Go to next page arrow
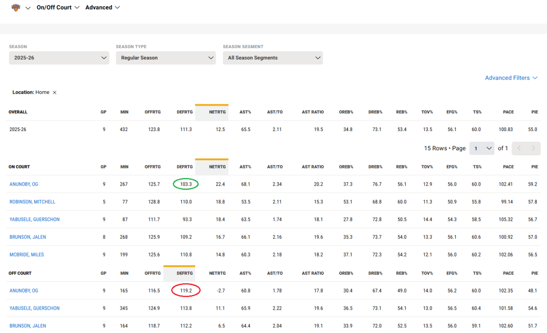Image resolution: width=547 pixels, height=333 pixels. point(533,148)
